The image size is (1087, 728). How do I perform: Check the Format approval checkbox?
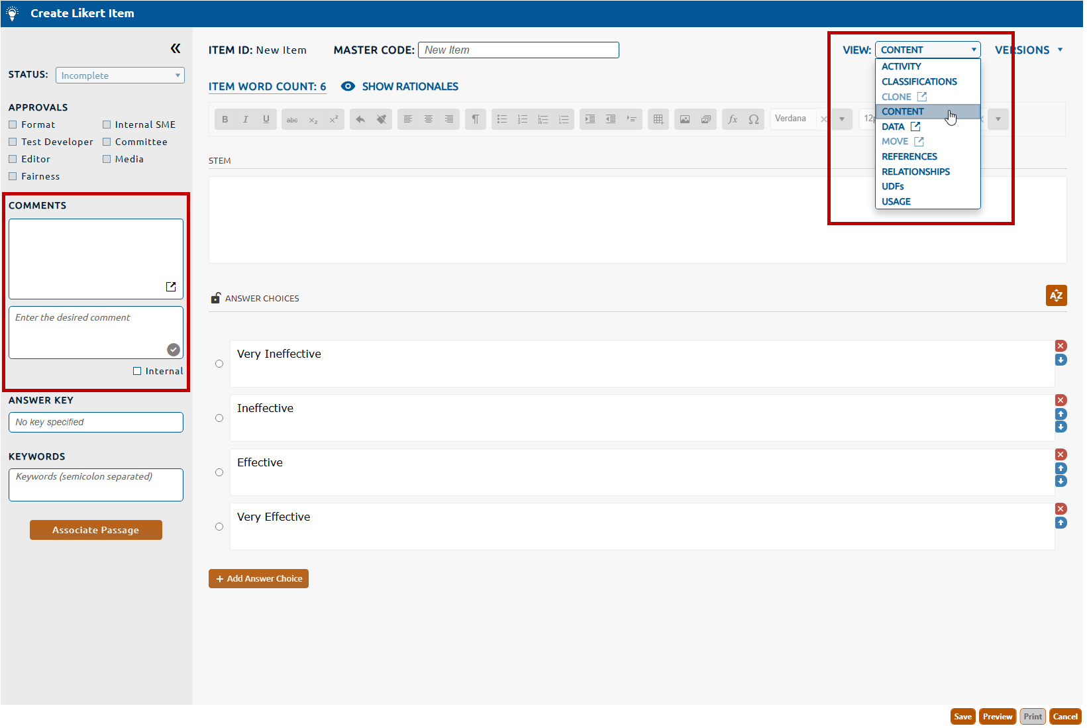[x=13, y=125]
